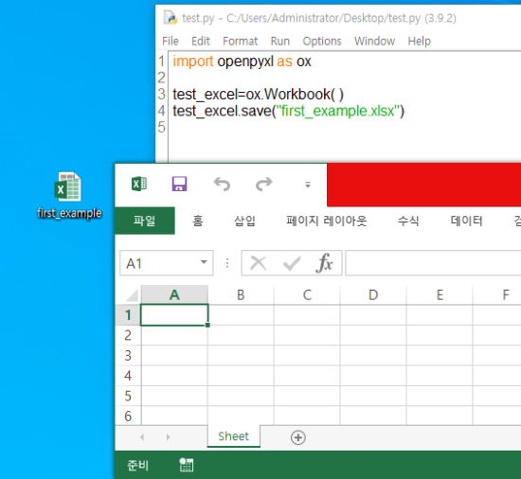The width and height of the screenshot is (521, 479).
Task: Select row 6 header
Action: 128,416
